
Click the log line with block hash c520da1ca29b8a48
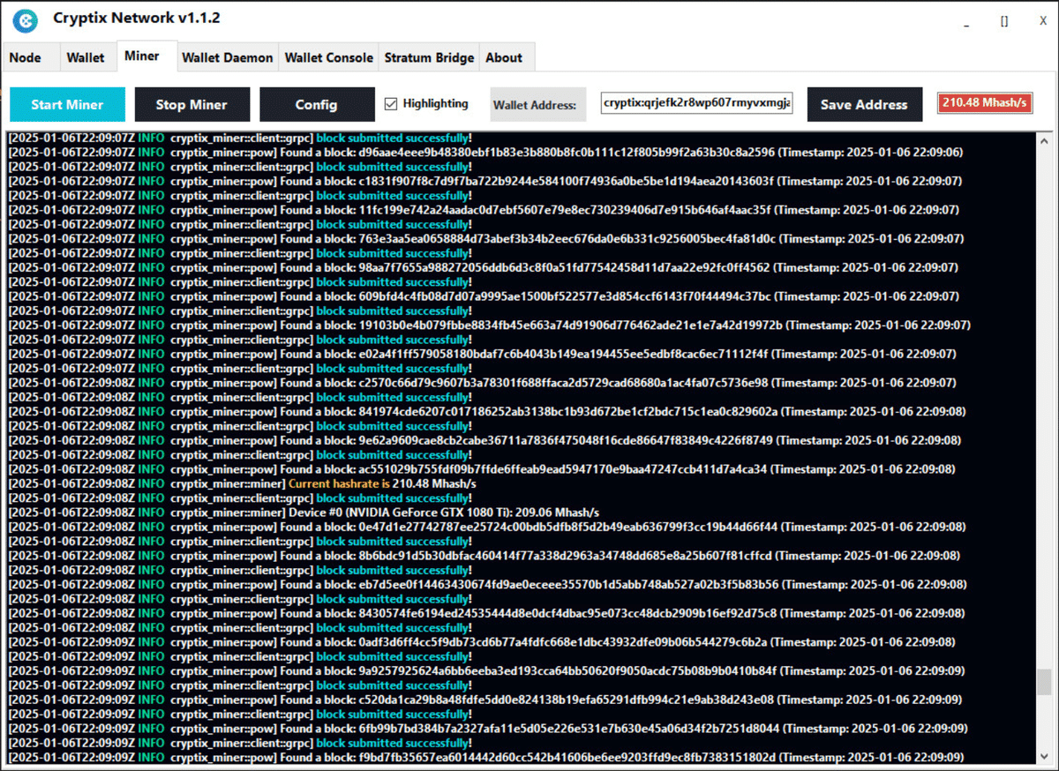[x=484, y=700]
